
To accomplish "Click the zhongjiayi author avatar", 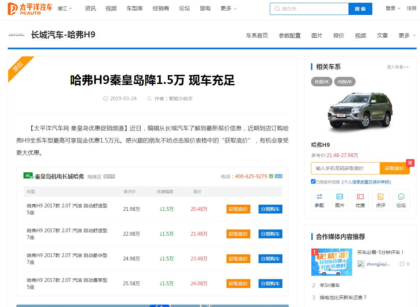I will click(361, 264).
